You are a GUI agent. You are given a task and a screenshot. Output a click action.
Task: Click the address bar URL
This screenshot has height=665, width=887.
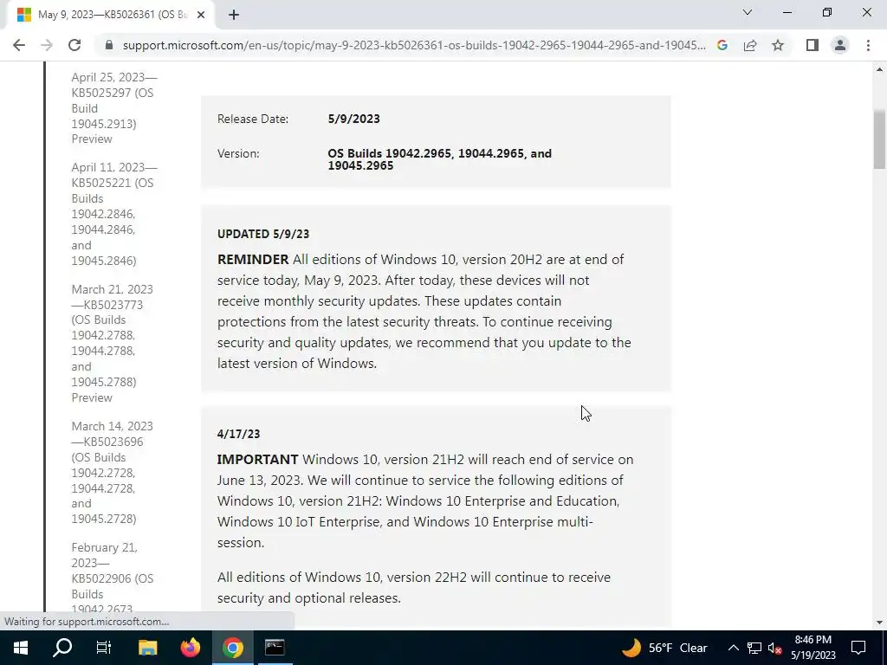coord(414,45)
